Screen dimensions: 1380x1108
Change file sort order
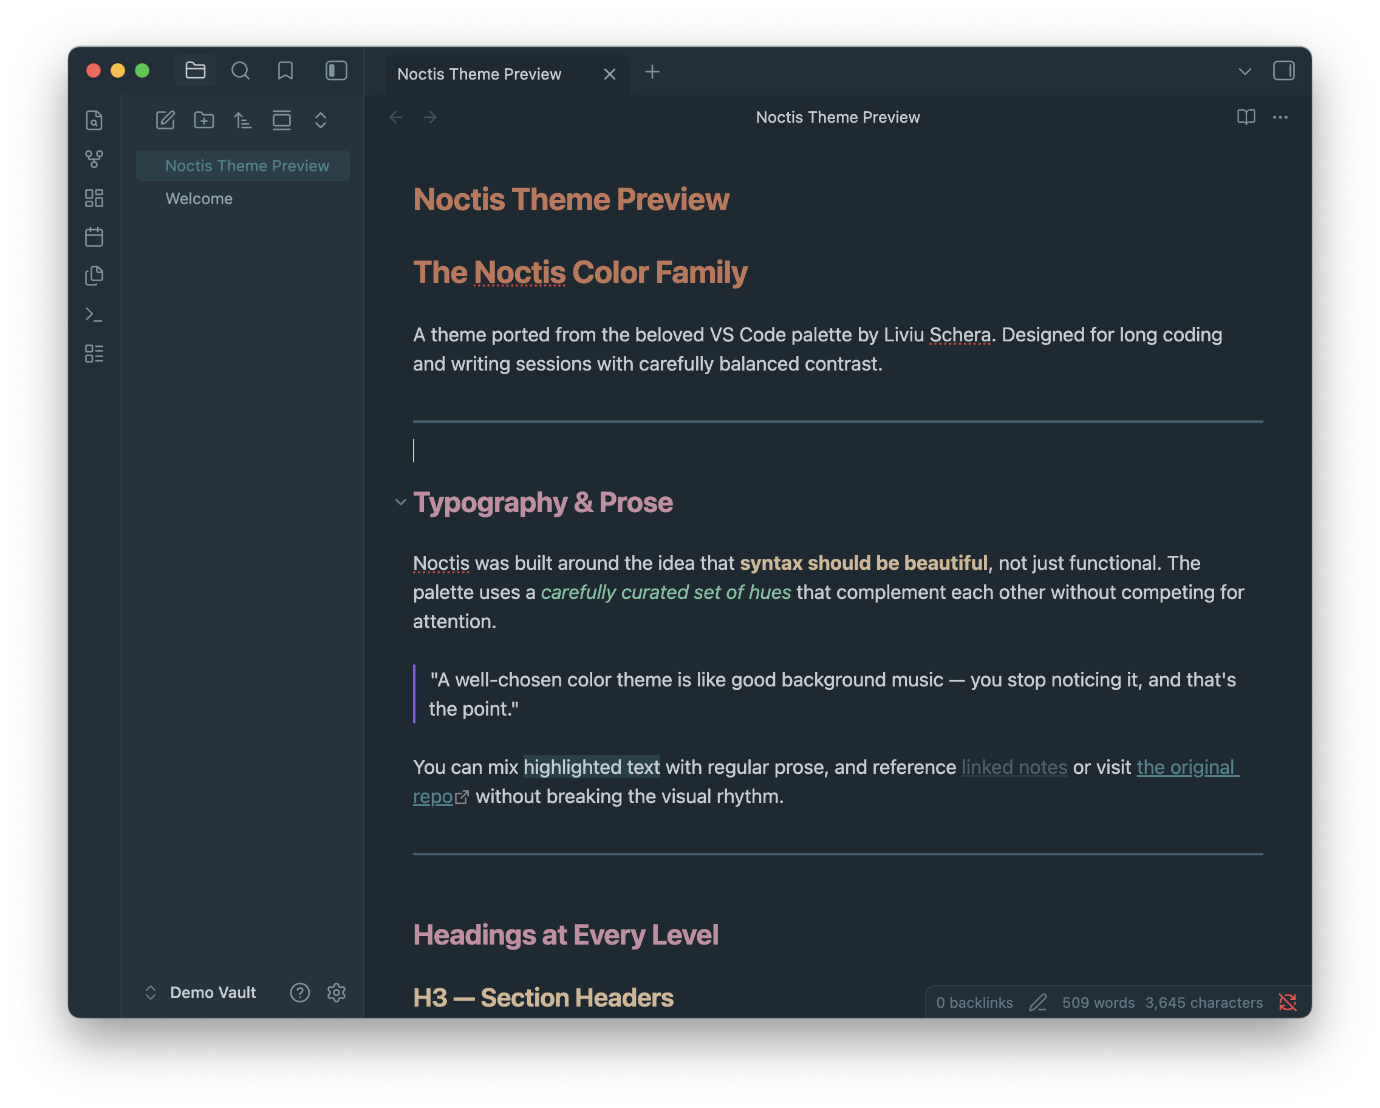click(x=242, y=120)
